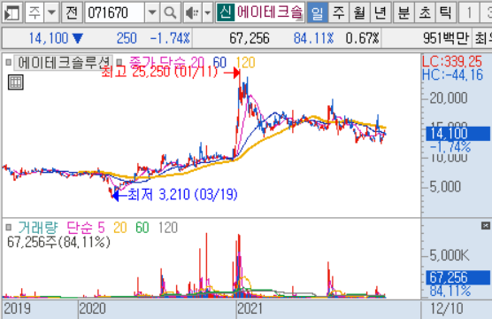
Task: Click the grid table icon in the price chart
Action: pyautogui.click(x=16, y=82)
